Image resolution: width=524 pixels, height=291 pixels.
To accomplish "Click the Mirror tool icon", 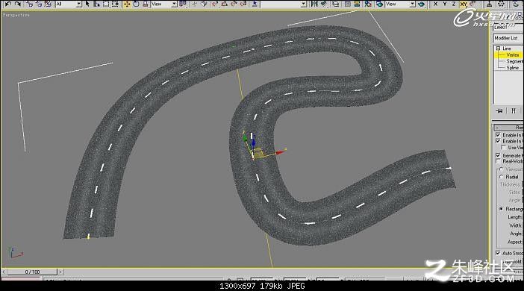I will (314, 4).
